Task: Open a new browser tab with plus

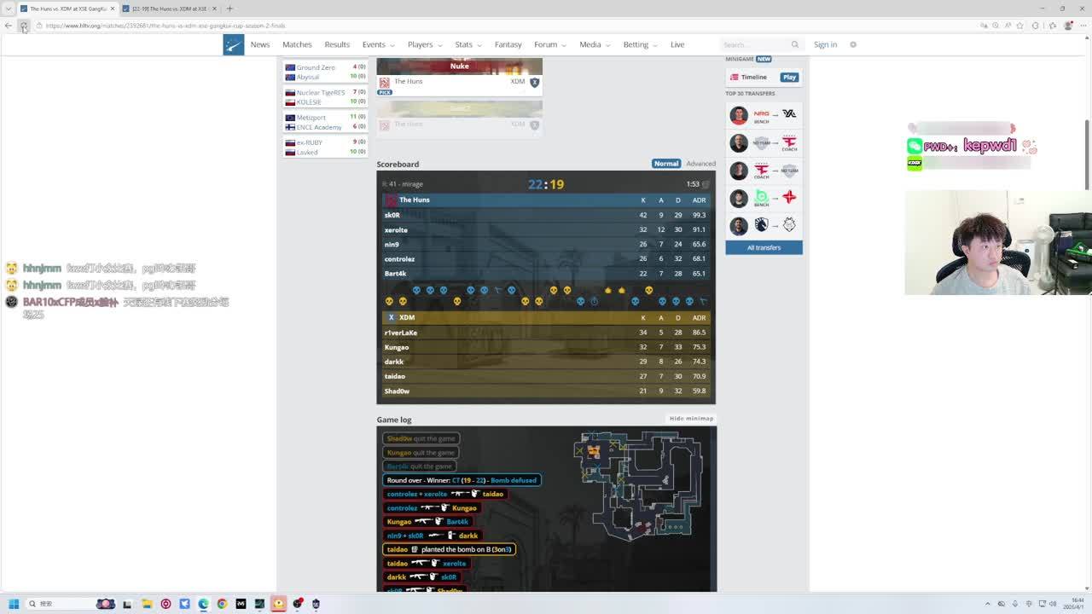Action: click(x=229, y=9)
